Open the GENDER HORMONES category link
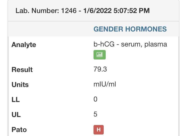 click(130, 29)
